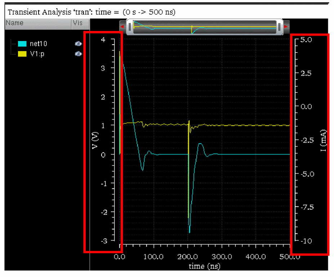334x277 pixels.
Task: Click the 4 label on voltage axis
Action: click(x=103, y=40)
